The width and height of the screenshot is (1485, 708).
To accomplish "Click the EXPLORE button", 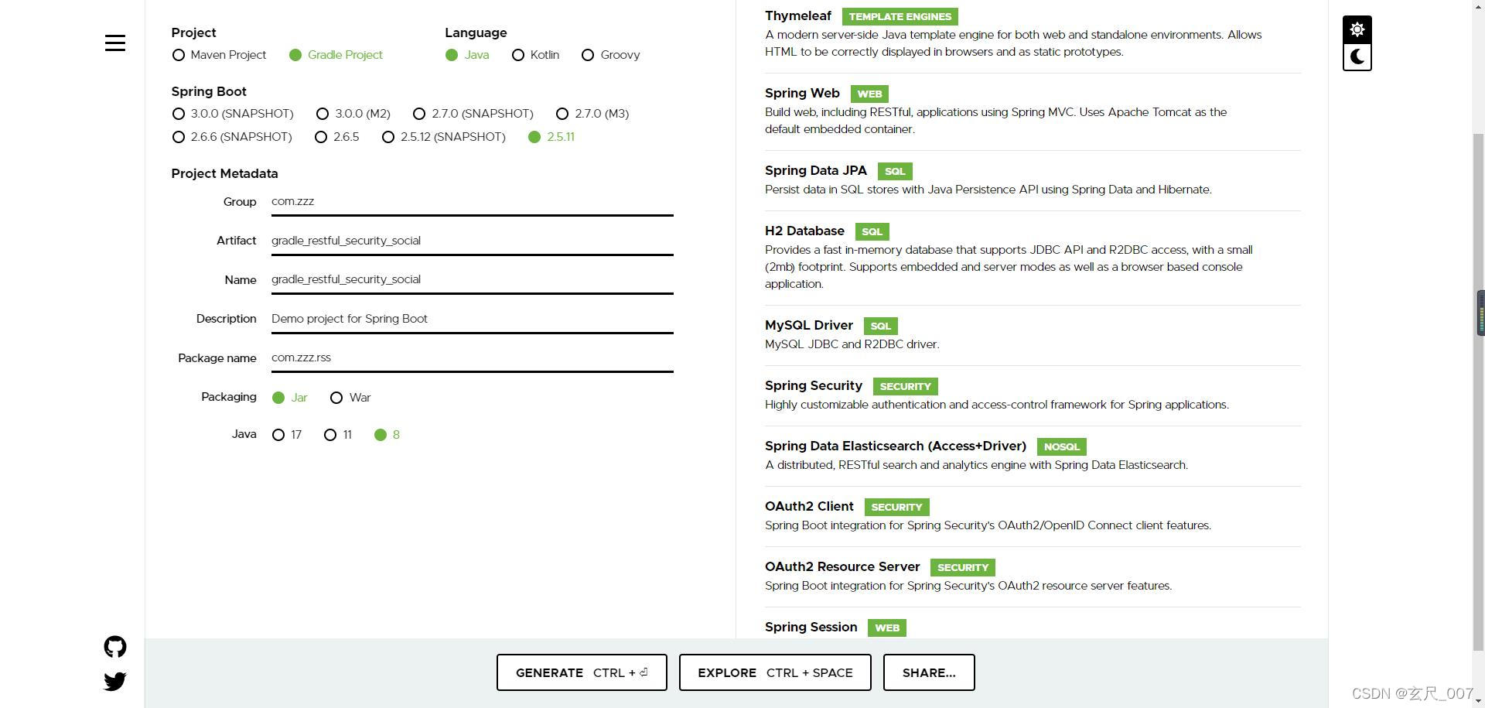I will click(x=775, y=672).
